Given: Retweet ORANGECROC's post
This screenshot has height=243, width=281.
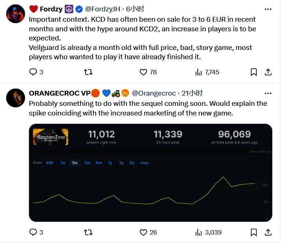Looking at the screenshot, I should point(88,232).
